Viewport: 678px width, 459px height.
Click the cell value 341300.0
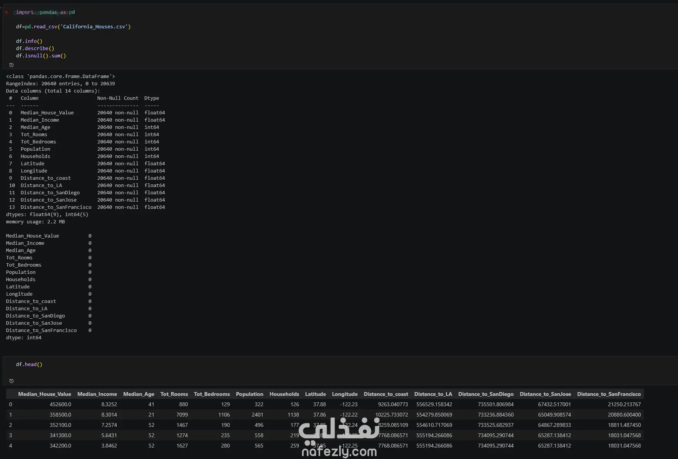pos(60,435)
